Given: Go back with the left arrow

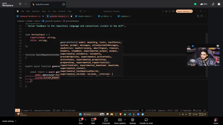Looking at the screenshot, I should coord(85,11).
